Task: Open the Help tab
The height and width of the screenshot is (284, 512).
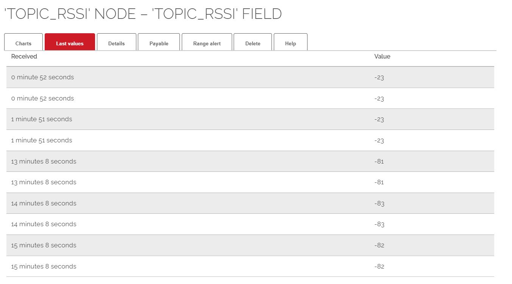Action: [290, 43]
